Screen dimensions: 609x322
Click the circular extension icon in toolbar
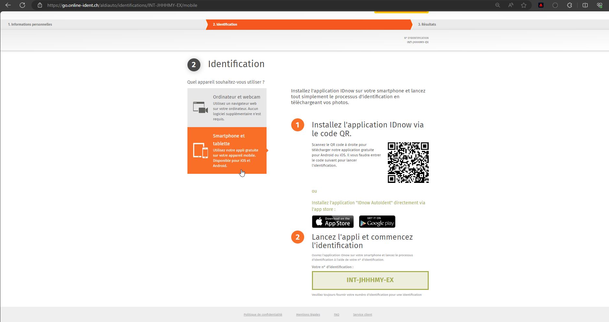[555, 5]
